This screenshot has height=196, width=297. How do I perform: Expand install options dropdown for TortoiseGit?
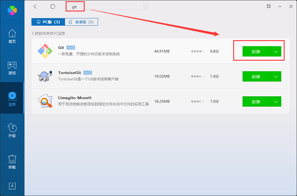[x=276, y=76]
